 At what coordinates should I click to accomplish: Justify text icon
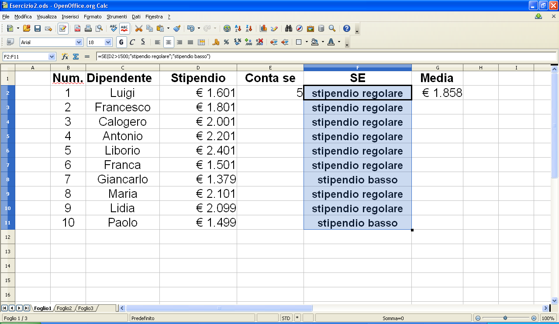[x=190, y=42]
